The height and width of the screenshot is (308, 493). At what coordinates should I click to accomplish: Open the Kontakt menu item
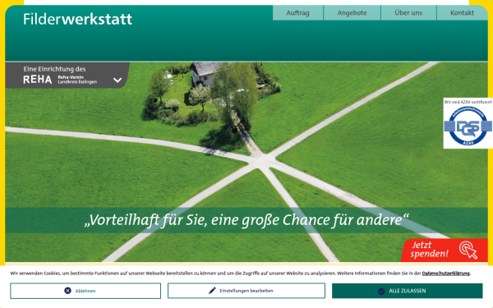[x=462, y=13]
